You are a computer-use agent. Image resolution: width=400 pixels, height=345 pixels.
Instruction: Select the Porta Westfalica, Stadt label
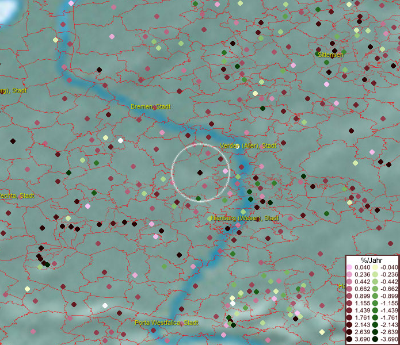click(166, 323)
